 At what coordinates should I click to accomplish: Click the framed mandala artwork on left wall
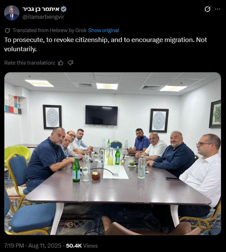click(52, 117)
